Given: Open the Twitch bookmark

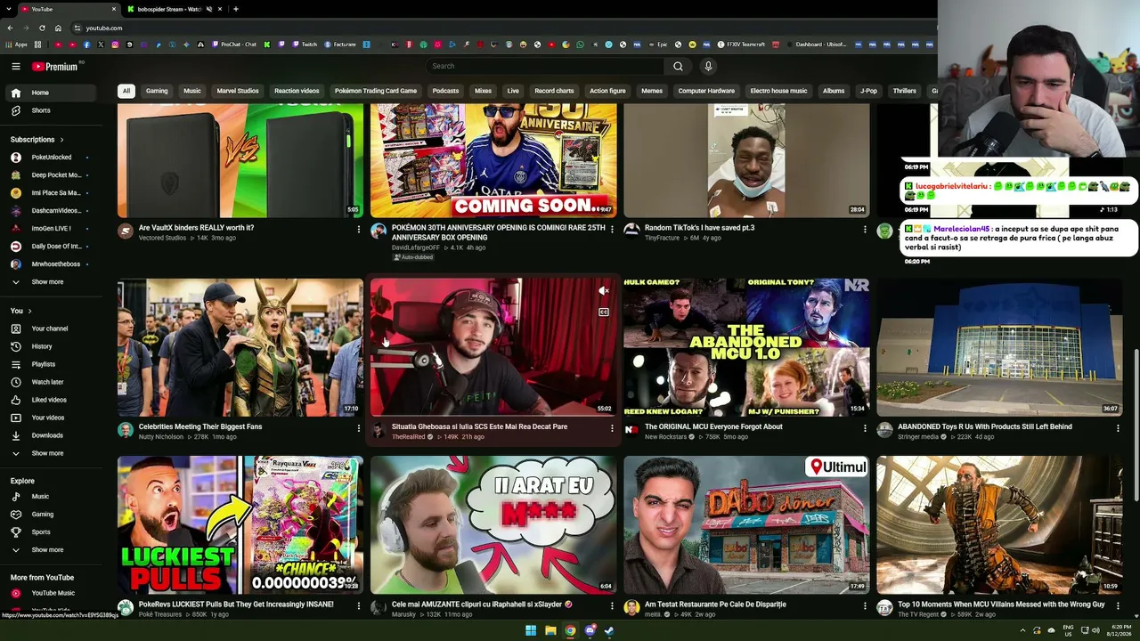Looking at the screenshot, I should [x=305, y=45].
